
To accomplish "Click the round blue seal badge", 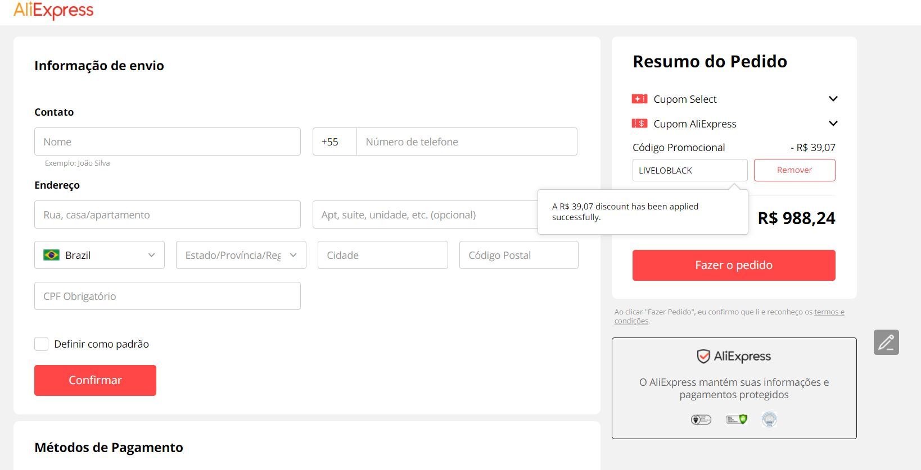I will [x=769, y=419].
